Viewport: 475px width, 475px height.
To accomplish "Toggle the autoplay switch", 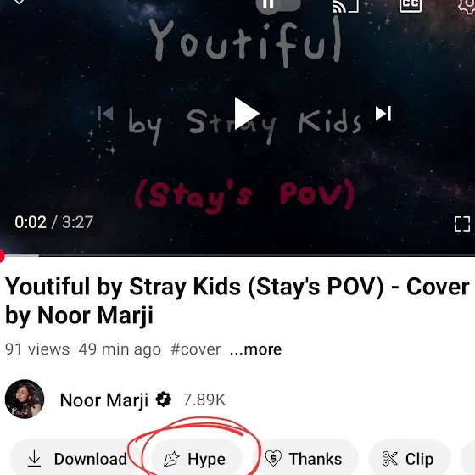I will (x=278, y=5).
